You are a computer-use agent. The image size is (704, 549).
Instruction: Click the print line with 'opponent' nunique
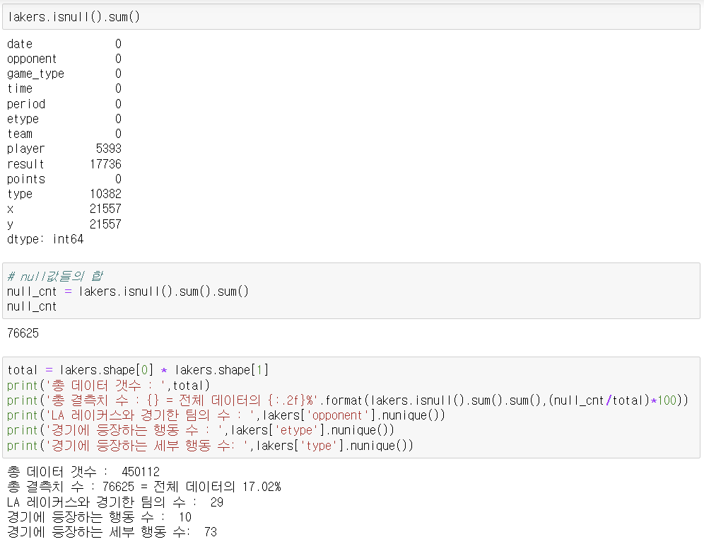[x=226, y=415]
